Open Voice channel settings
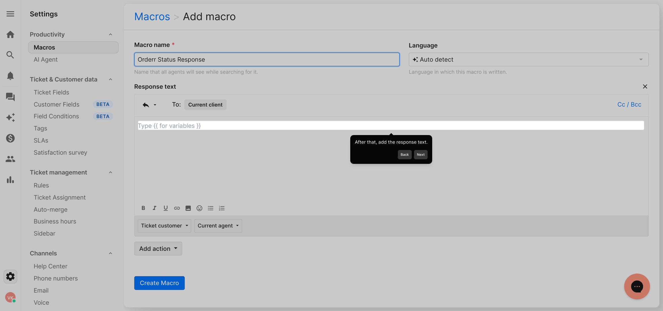 pyautogui.click(x=41, y=303)
